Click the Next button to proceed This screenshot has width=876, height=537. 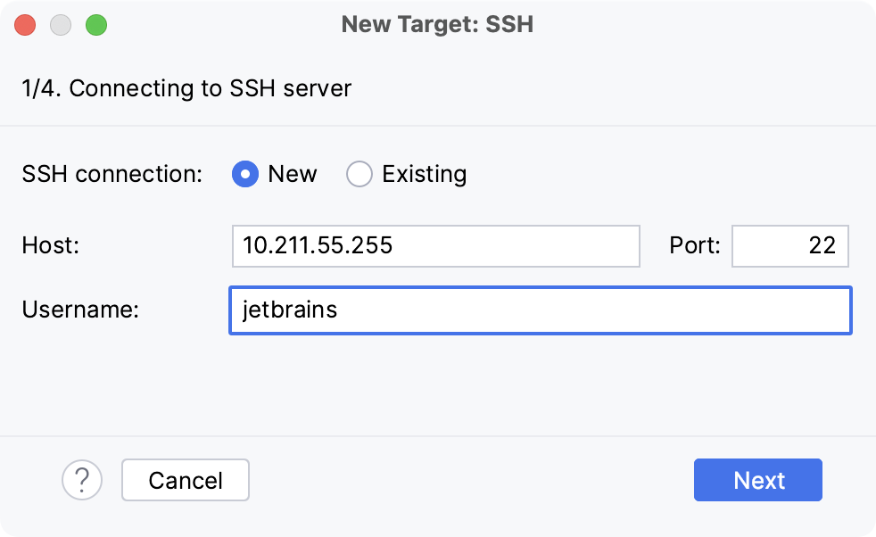[x=757, y=480]
